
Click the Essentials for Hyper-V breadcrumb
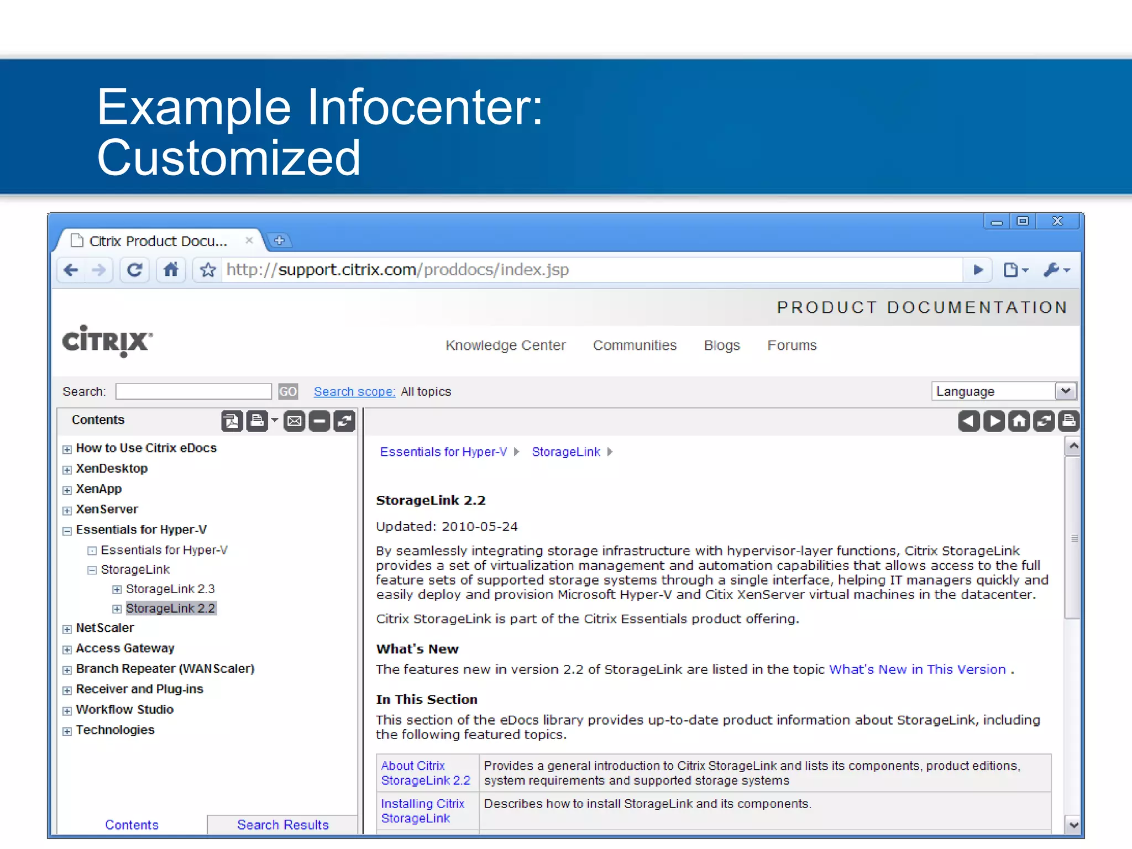(443, 452)
